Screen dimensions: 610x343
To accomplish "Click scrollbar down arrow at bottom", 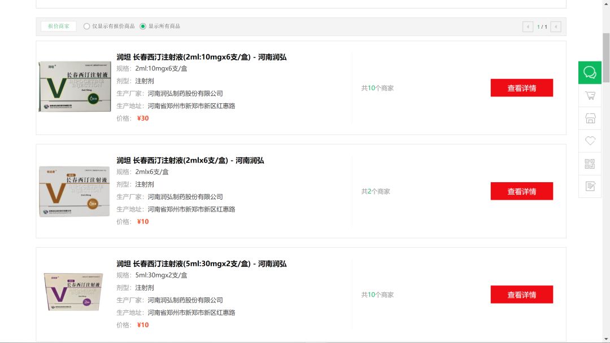I will coord(605,339).
